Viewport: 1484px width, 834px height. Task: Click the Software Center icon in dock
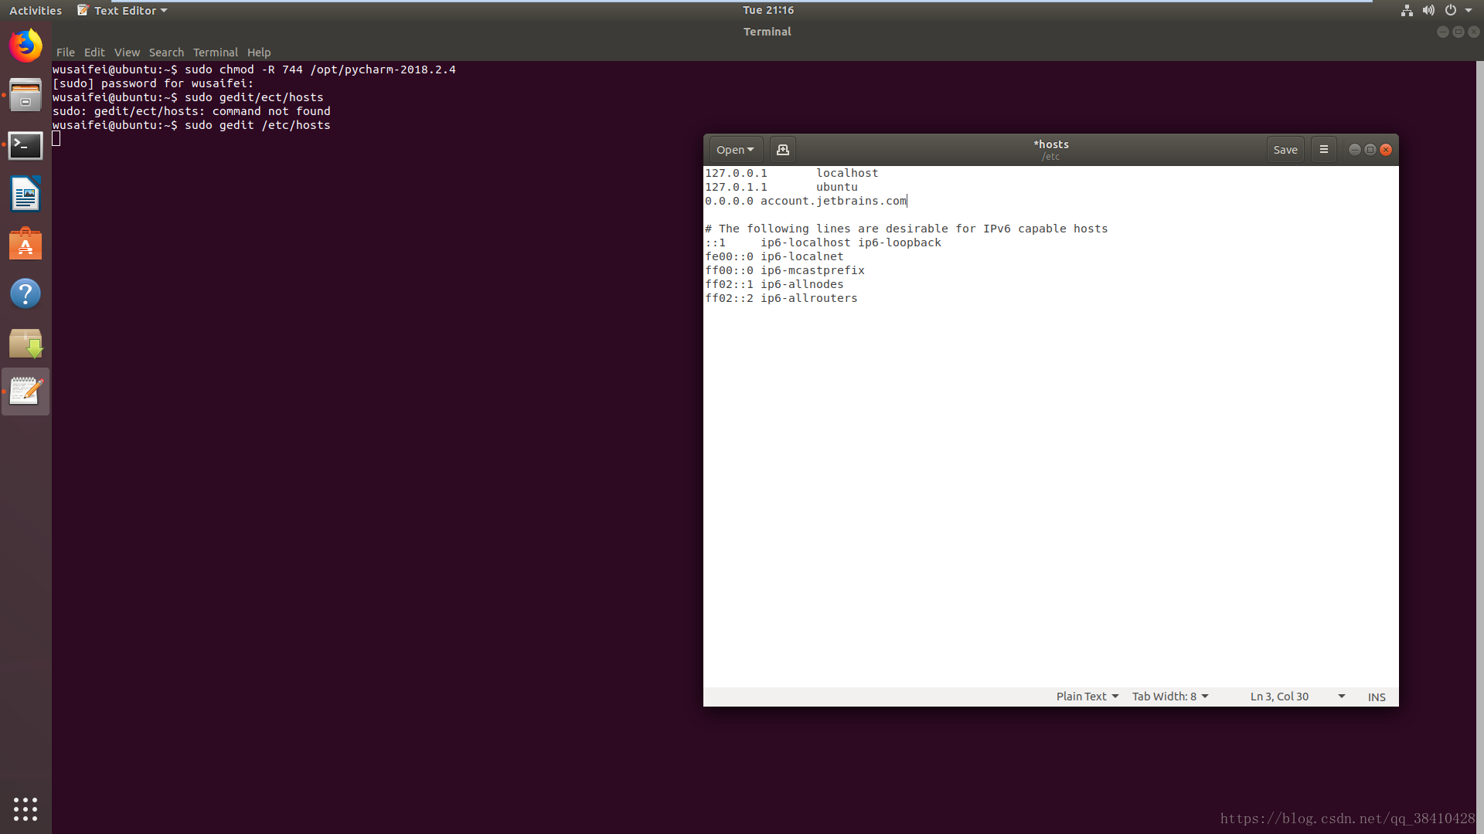tap(25, 244)
